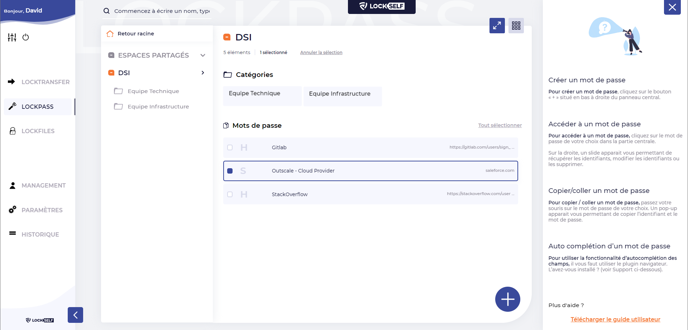The image size is (688, 330).
Task: Expand the panel with fullscreen arrows button
Action: tap(497, 26)
